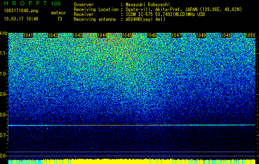Click the receiver ICOM IC-575 text

[x=165, y=14]
